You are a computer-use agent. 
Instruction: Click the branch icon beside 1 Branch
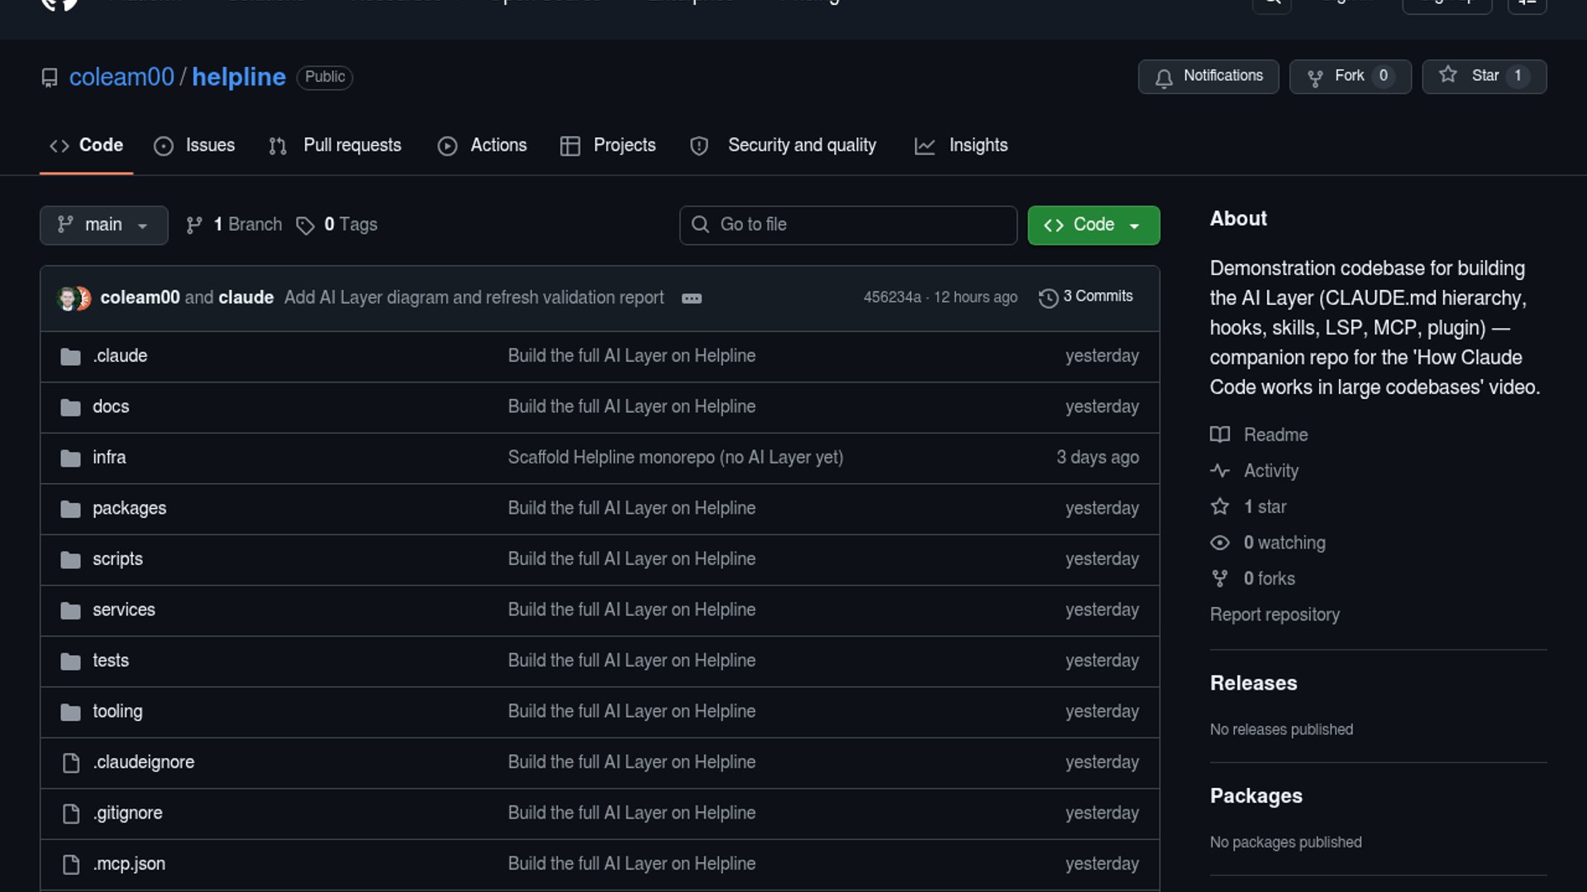pos(194,225)
